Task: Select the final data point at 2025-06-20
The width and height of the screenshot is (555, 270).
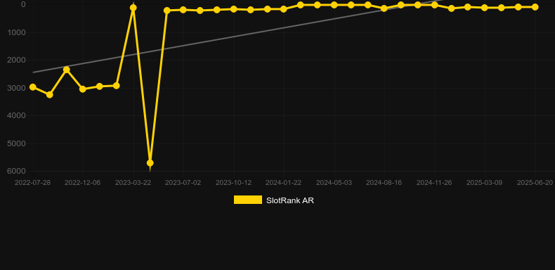Action: tap(535, 7)
